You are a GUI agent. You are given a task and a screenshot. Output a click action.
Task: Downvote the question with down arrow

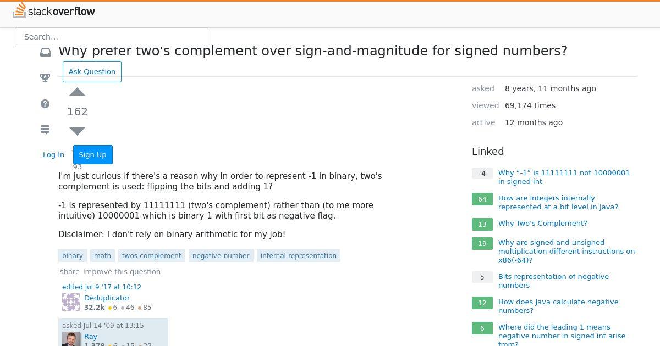tap(78, 131)
